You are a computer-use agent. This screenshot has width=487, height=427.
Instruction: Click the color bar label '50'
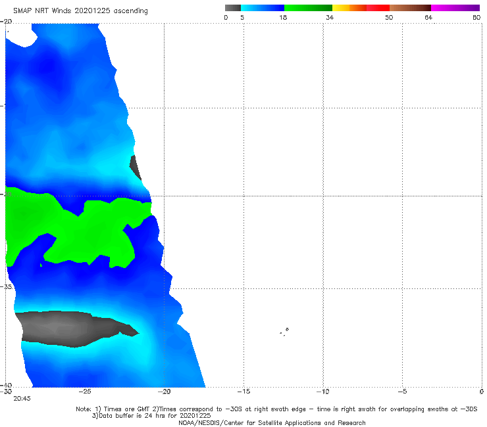coord(389,18)
